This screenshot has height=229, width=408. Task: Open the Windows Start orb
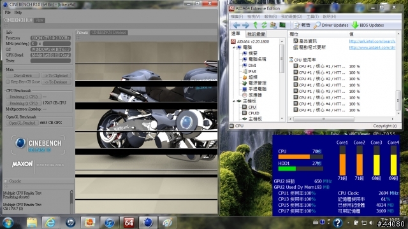(8, 223)
